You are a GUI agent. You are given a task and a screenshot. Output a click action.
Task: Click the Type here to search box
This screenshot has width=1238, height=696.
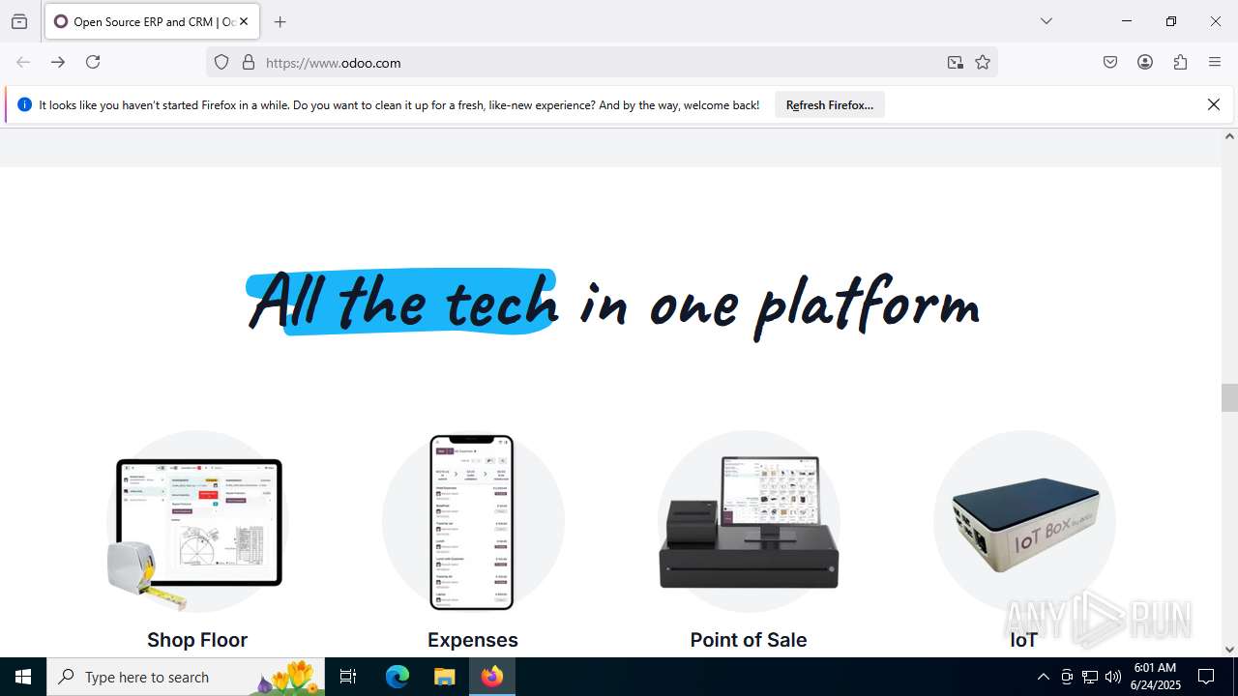tap(186, 677)
